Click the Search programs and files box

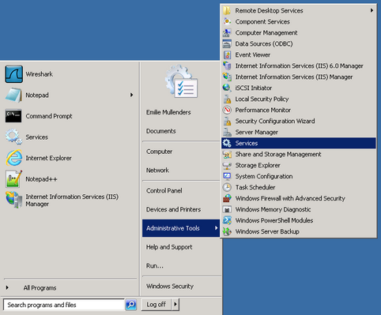(x=64, y=305)
